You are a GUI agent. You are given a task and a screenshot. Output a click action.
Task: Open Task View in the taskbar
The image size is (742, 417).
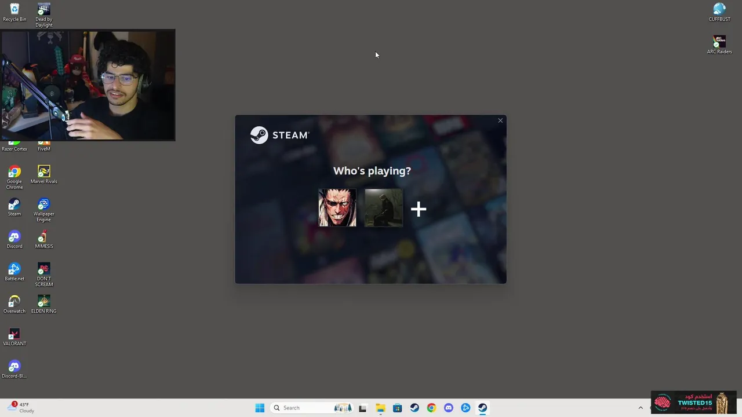pyautogui.click(x=363, y=408)
